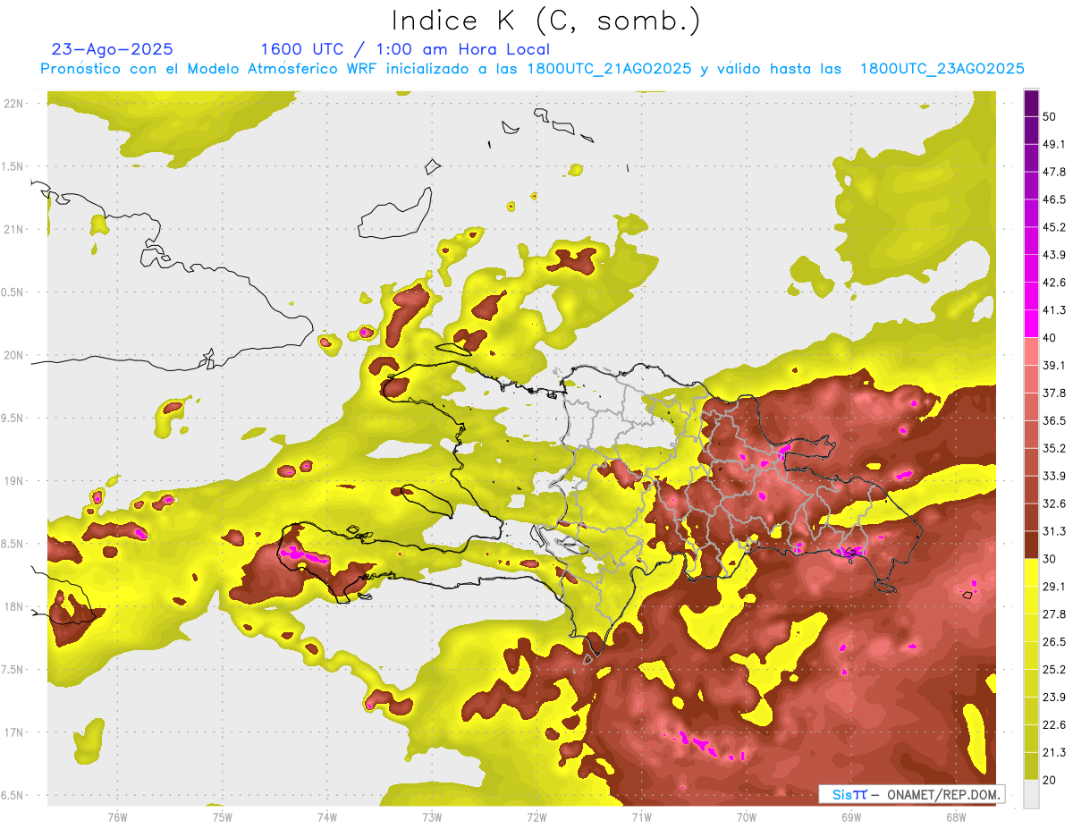Click magenta swatch between 40 and 41.3
The width and height of the screenshot is (1073, 829).
1031,324
